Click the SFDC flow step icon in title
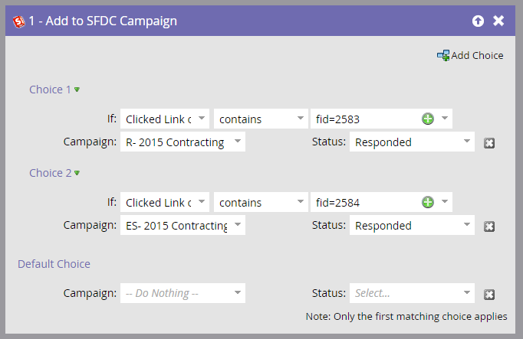 [x=18, y=22]
